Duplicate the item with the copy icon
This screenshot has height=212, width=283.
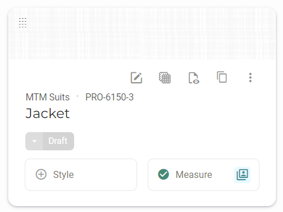(x=222, y=77)
